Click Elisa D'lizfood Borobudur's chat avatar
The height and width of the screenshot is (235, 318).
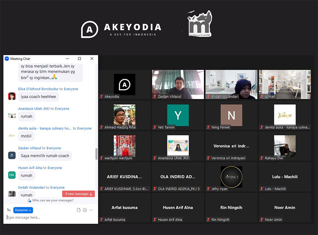(12, 96)
